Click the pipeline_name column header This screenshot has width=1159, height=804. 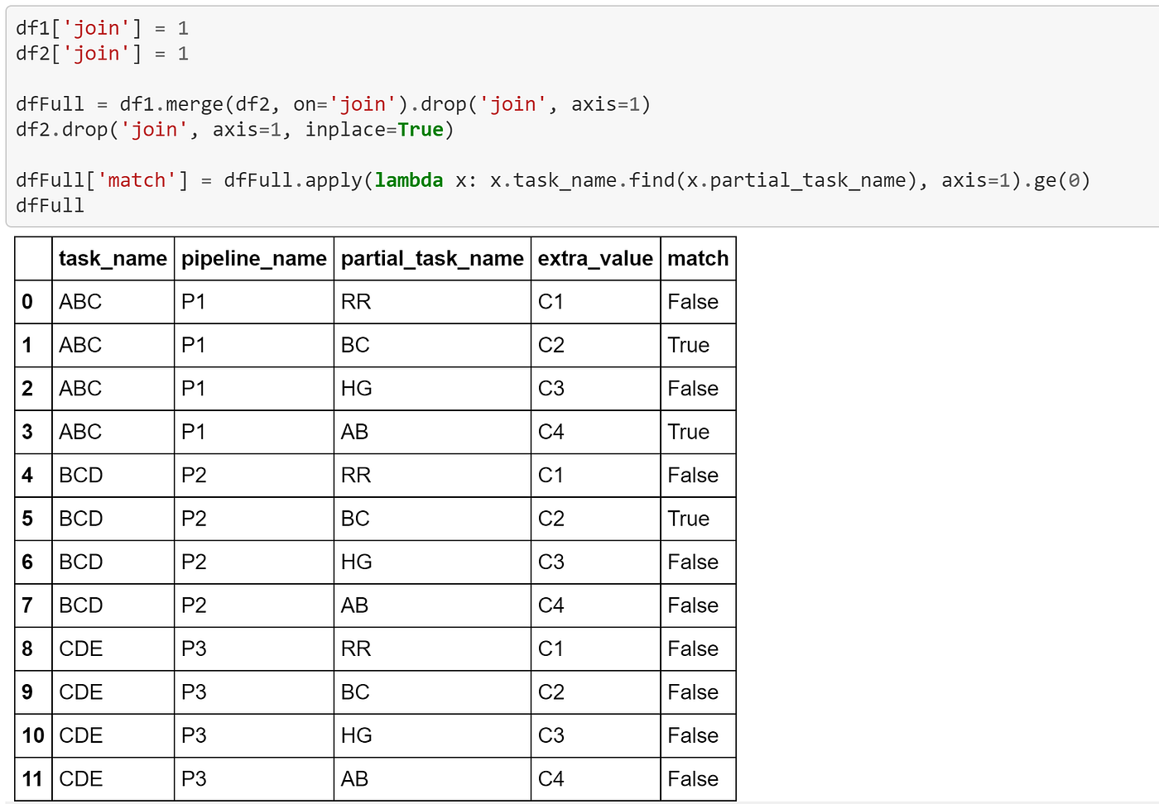[x=253, y=258]
